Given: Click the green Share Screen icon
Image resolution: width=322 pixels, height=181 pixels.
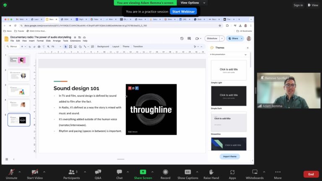Looking at the screenshot, I should 143,172.
